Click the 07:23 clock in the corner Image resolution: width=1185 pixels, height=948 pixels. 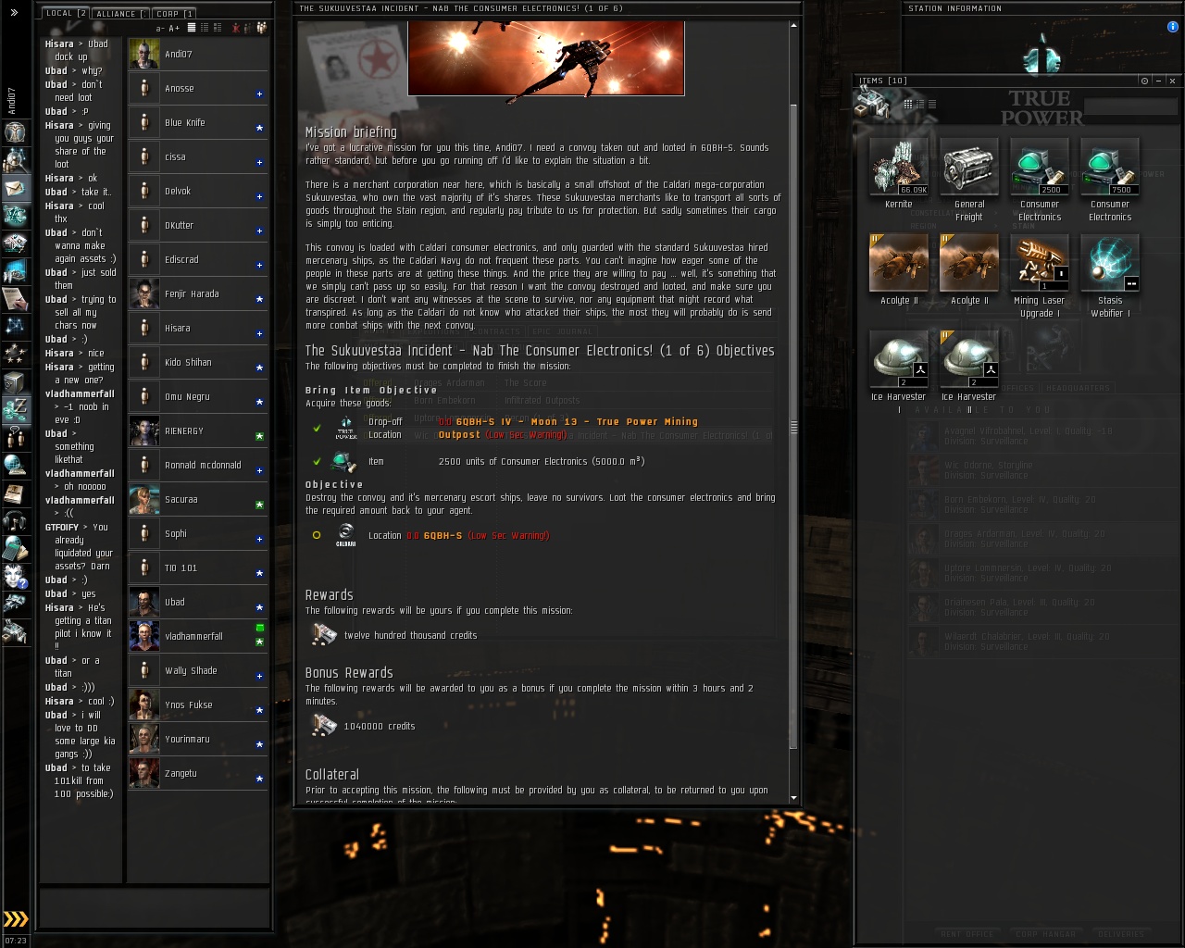tap(16, 941)
